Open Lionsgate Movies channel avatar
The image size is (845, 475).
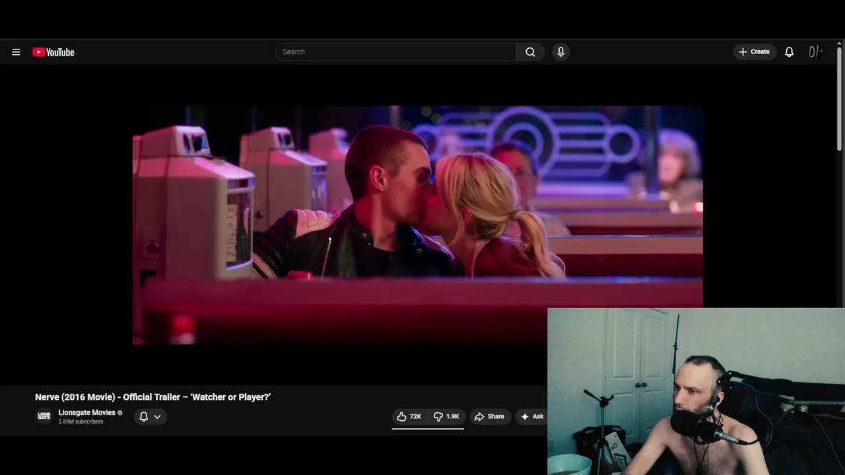(x=44, y=416)
